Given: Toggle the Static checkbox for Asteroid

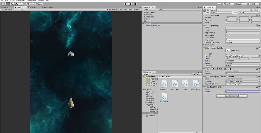Looking at the screenshot, I should coord(252,10).
